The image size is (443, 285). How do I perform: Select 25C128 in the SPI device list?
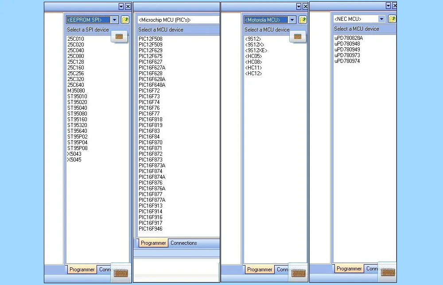pyautogui.click(x=76, y=62)
